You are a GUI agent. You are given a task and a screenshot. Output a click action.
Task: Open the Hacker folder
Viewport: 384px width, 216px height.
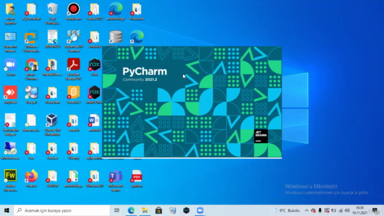click(52, 151)
